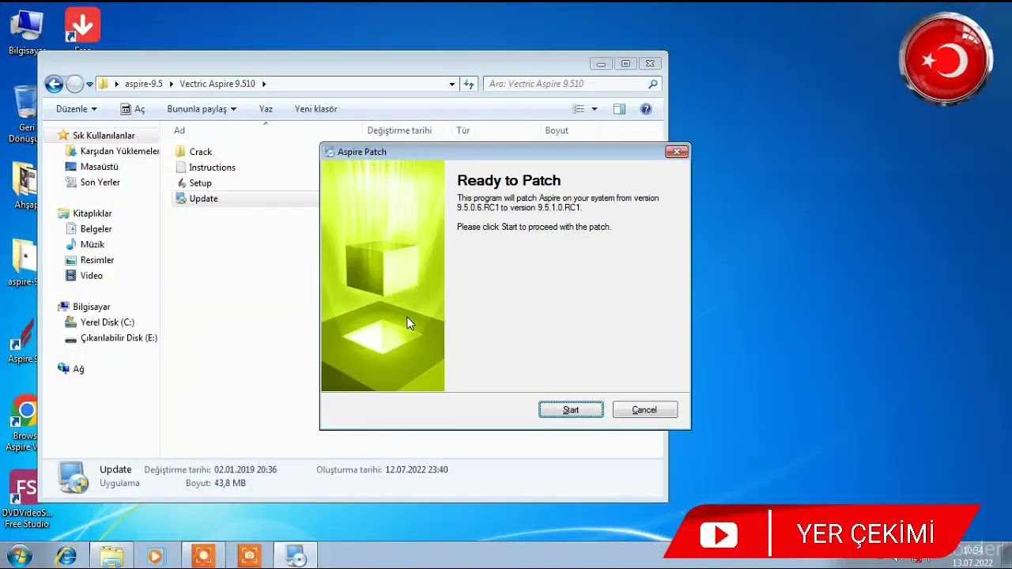1012x569 pixels.
Task: Launch Internet Explorer from the taskbar
Action: point(66,556)
